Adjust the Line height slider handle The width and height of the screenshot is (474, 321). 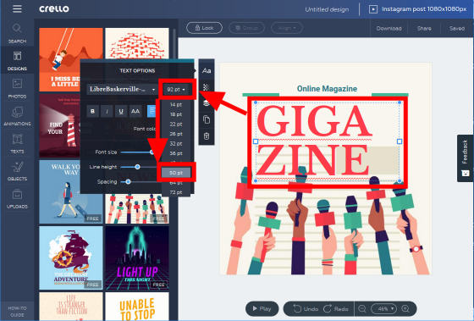(137, 167)
